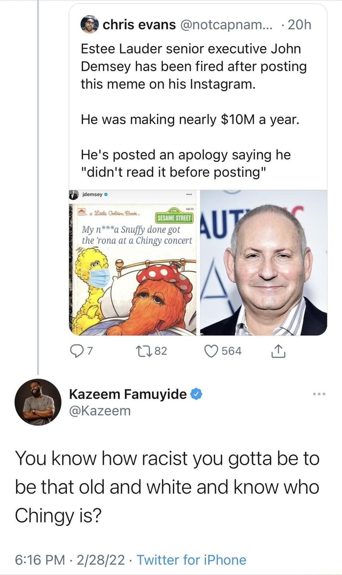342x575 pixels.
Task: Click chris evans' small avatar
Action: coord(90,25)
